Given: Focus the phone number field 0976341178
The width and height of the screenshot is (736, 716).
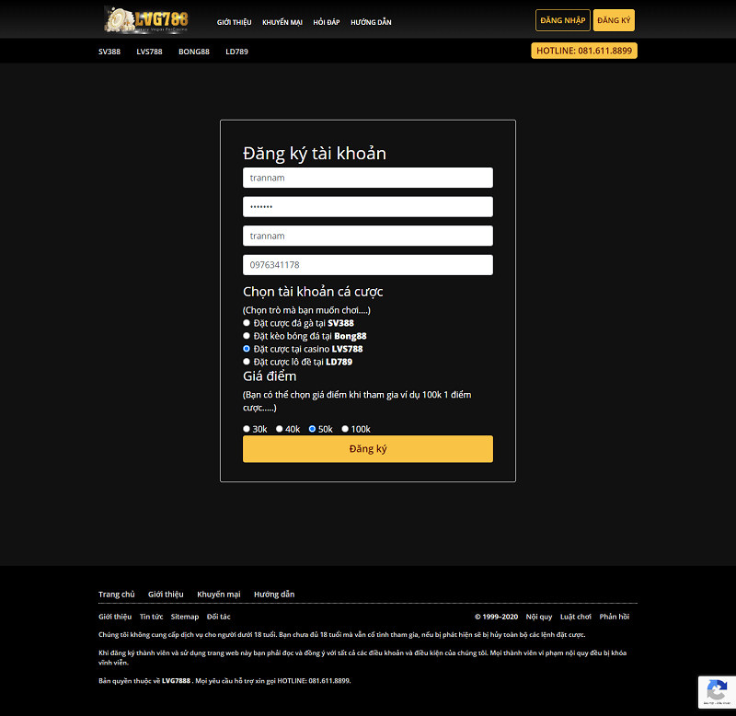Looking at the screenshot, I should coord(368,265).
